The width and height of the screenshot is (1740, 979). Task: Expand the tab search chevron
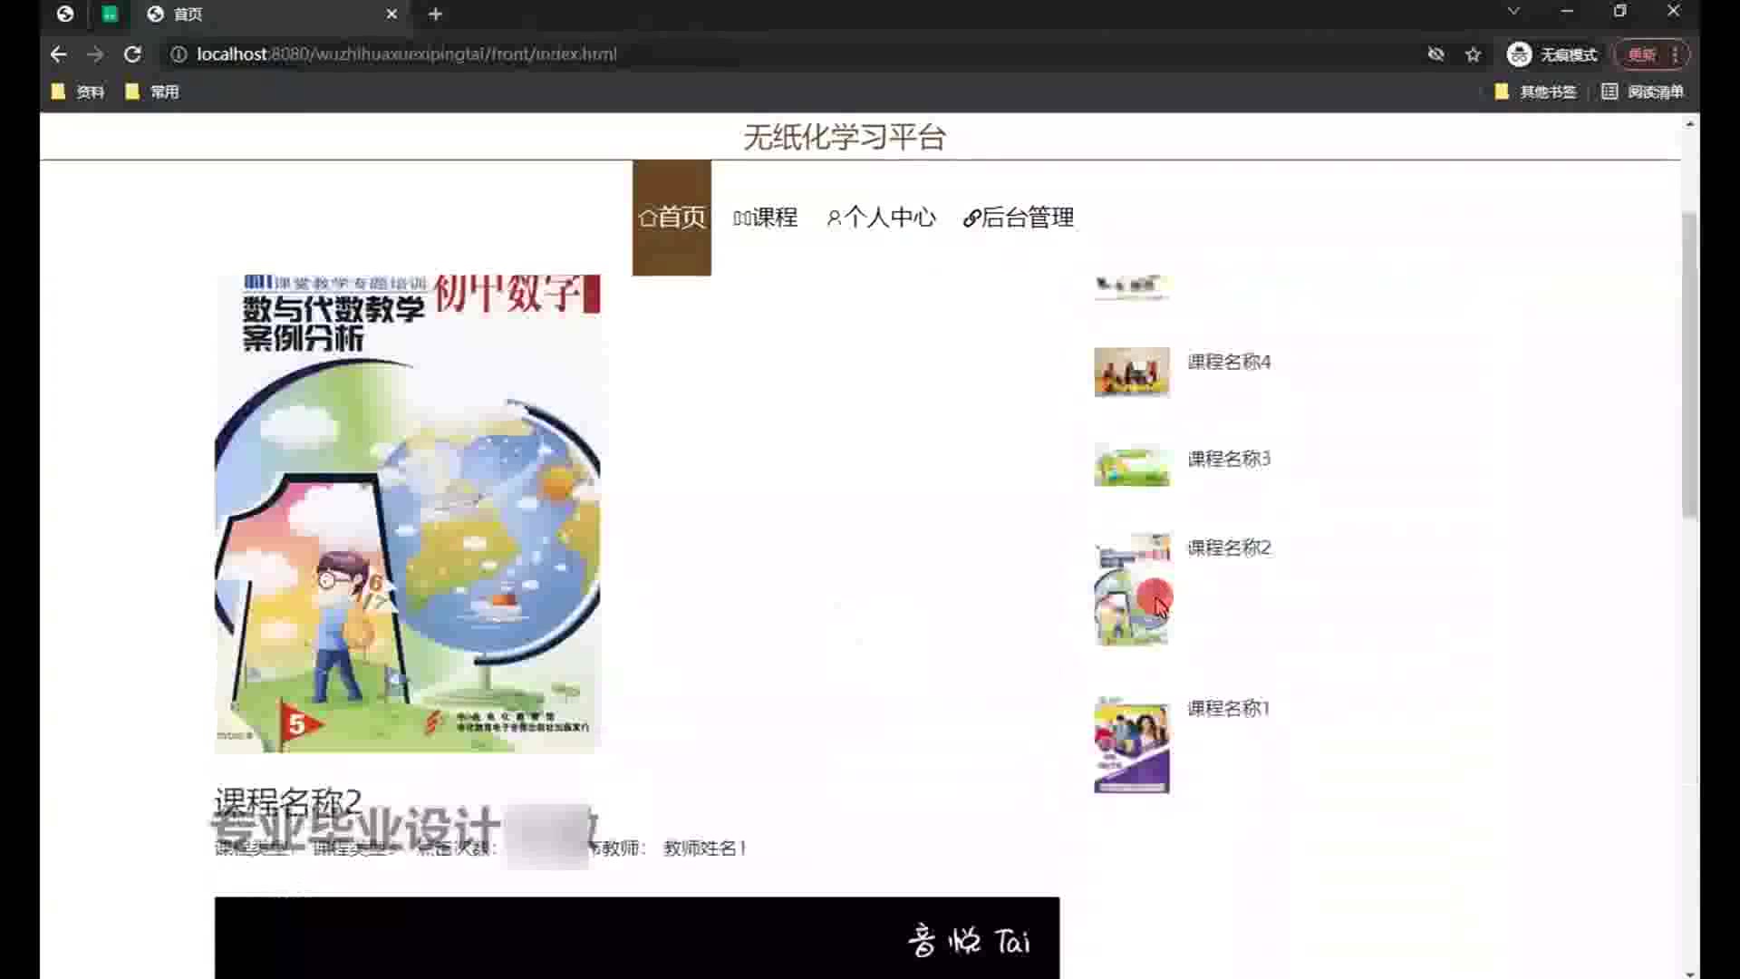[1513, 12]
